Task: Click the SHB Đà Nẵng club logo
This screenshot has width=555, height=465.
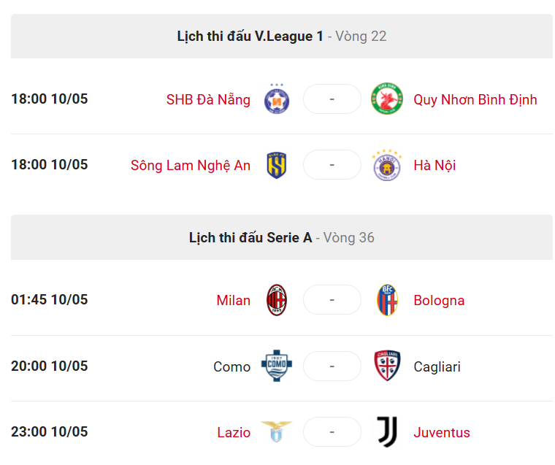Action: click(x=277, y=99)
